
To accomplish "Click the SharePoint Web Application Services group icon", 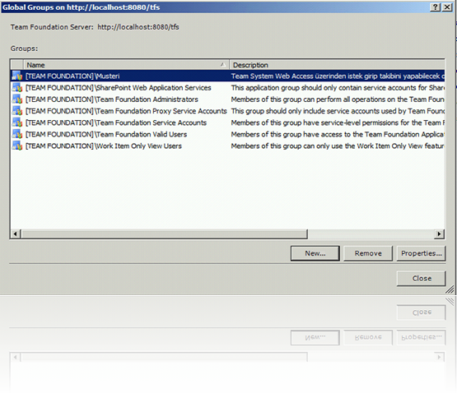I will [17, 88].
